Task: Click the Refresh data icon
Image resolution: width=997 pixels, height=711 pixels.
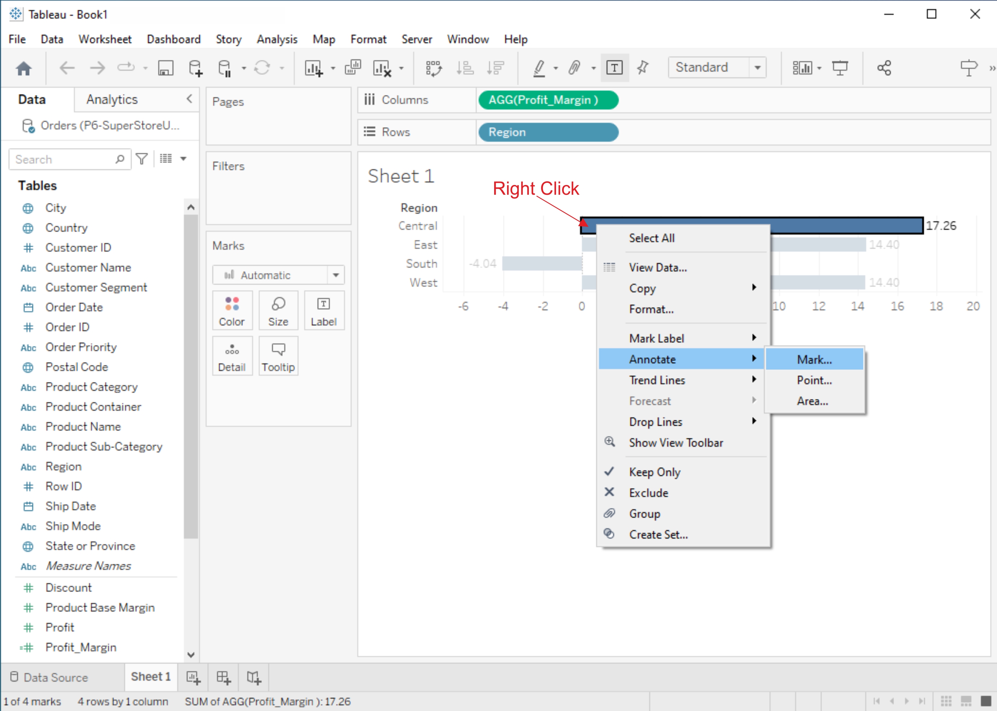Action: click(x=262, y=68)
